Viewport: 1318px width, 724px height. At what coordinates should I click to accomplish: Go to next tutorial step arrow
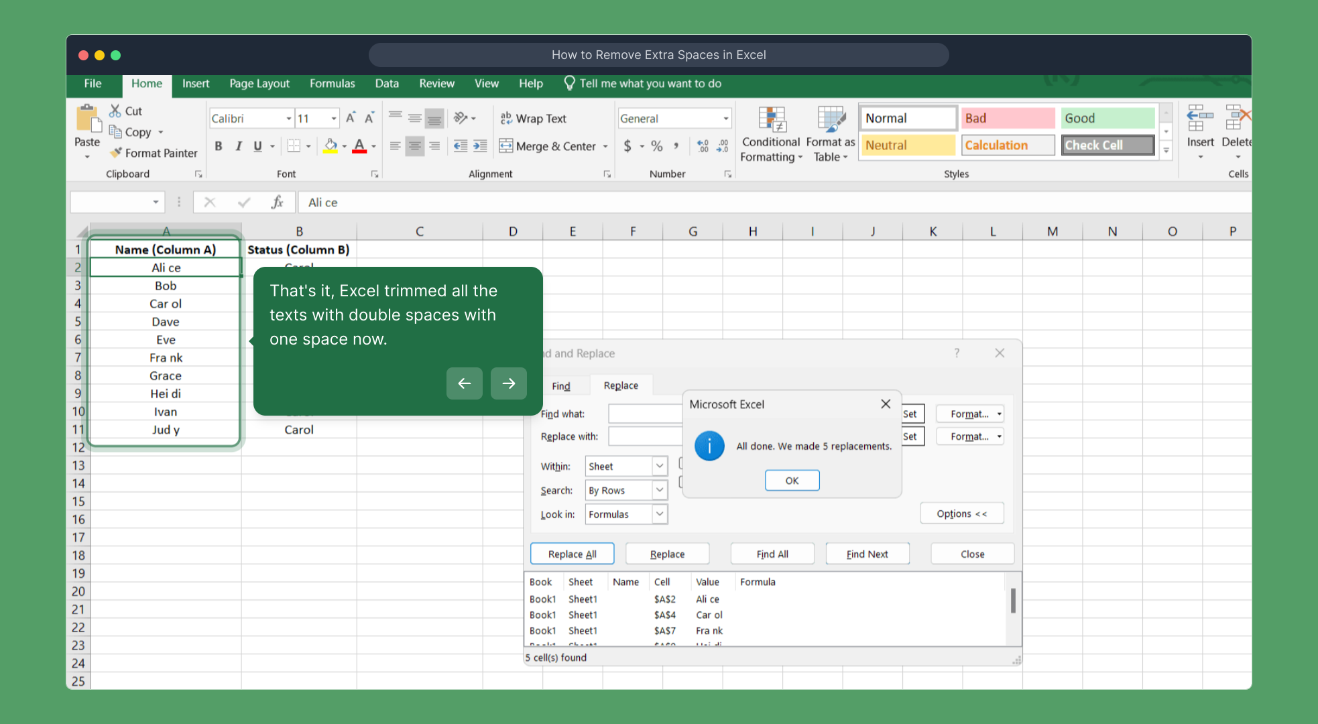(x=508, y=383)
